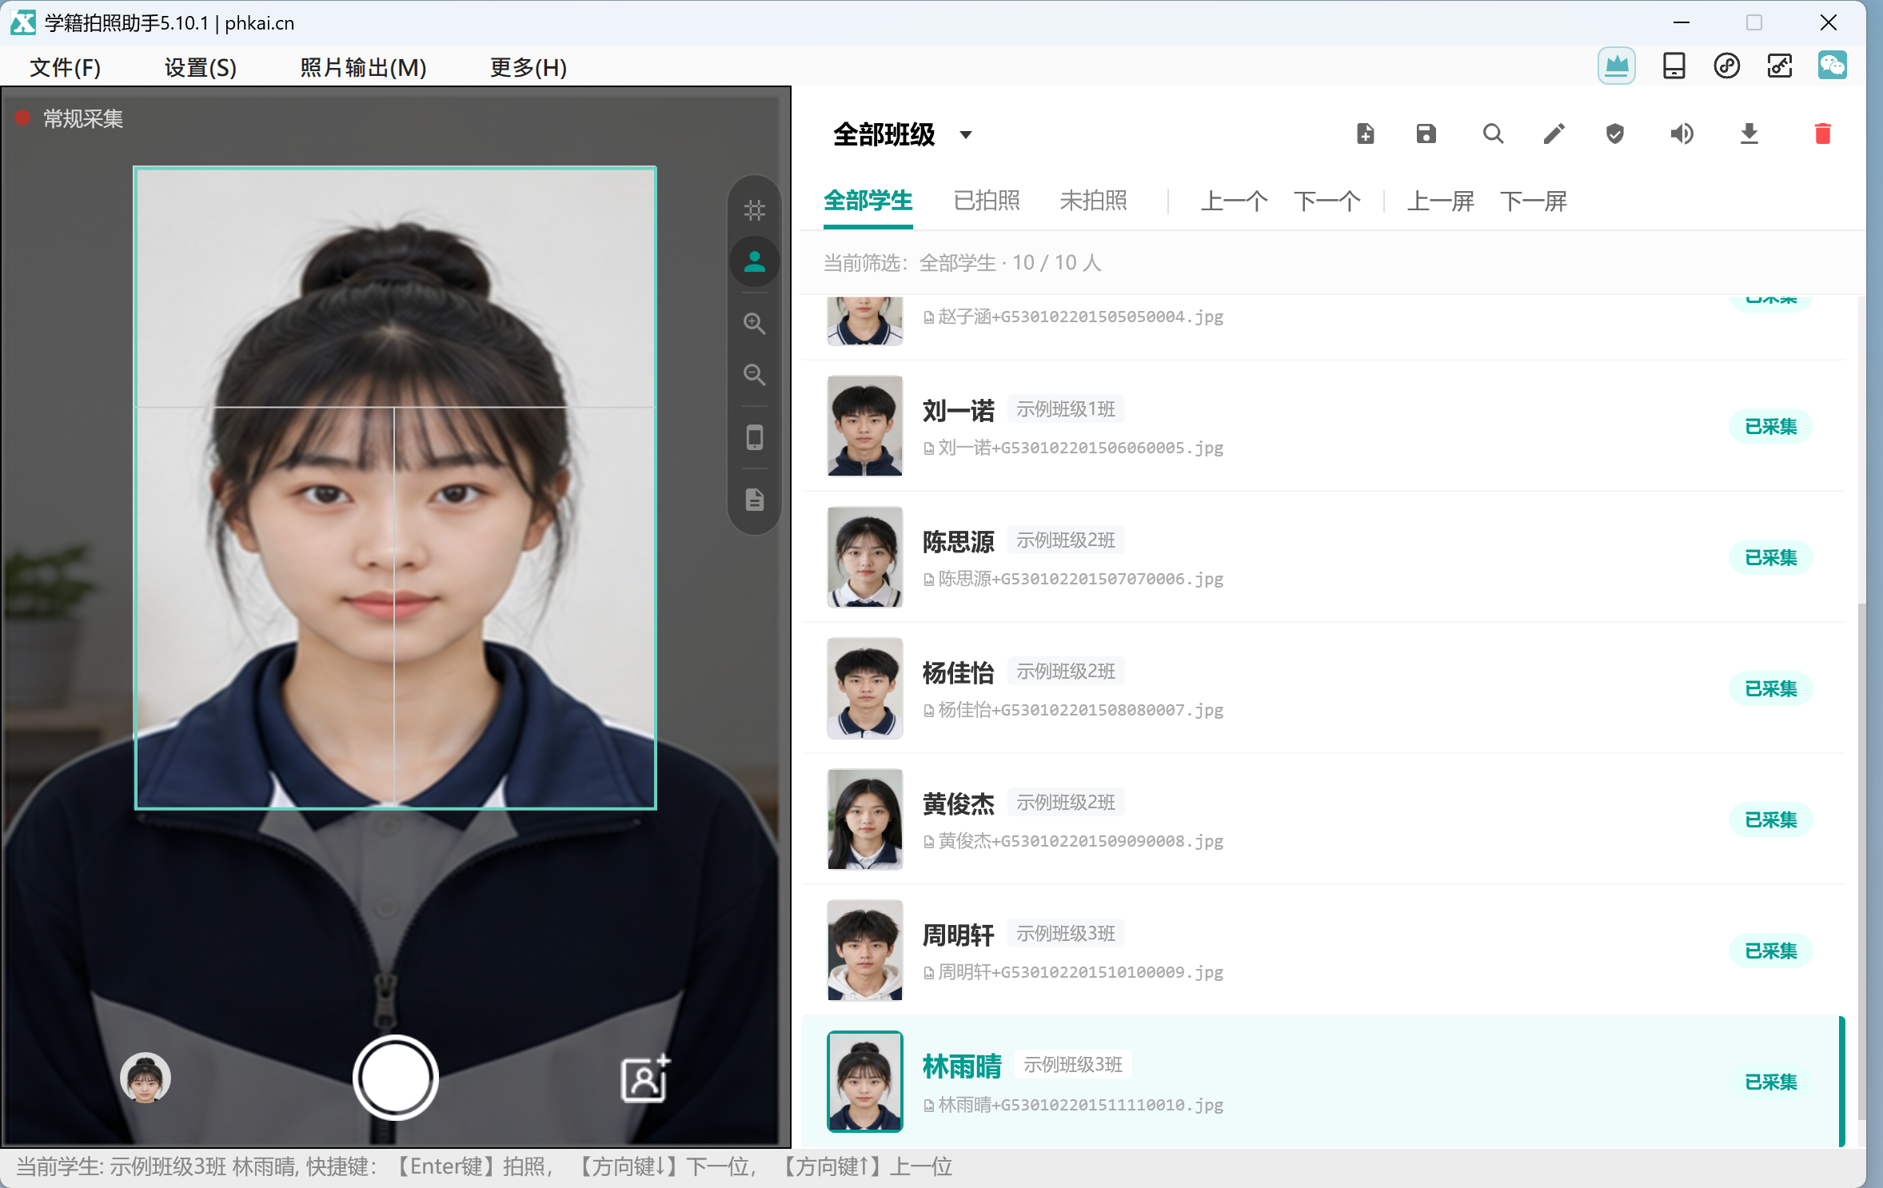This screenshot has height=1188, width=1883.
Task: Open the 文件(F) menu
Action: pyautogui.click(x=66, y=67)
